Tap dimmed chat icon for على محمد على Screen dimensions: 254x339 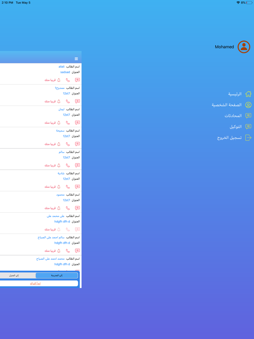(77, 230)
